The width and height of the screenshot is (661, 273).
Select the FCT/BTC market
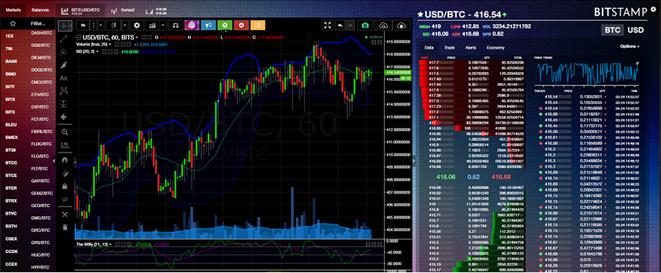40,119
